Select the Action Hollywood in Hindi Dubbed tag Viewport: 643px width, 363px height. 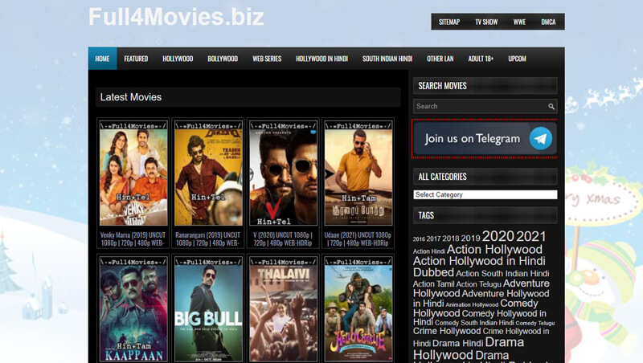point(479,267)
